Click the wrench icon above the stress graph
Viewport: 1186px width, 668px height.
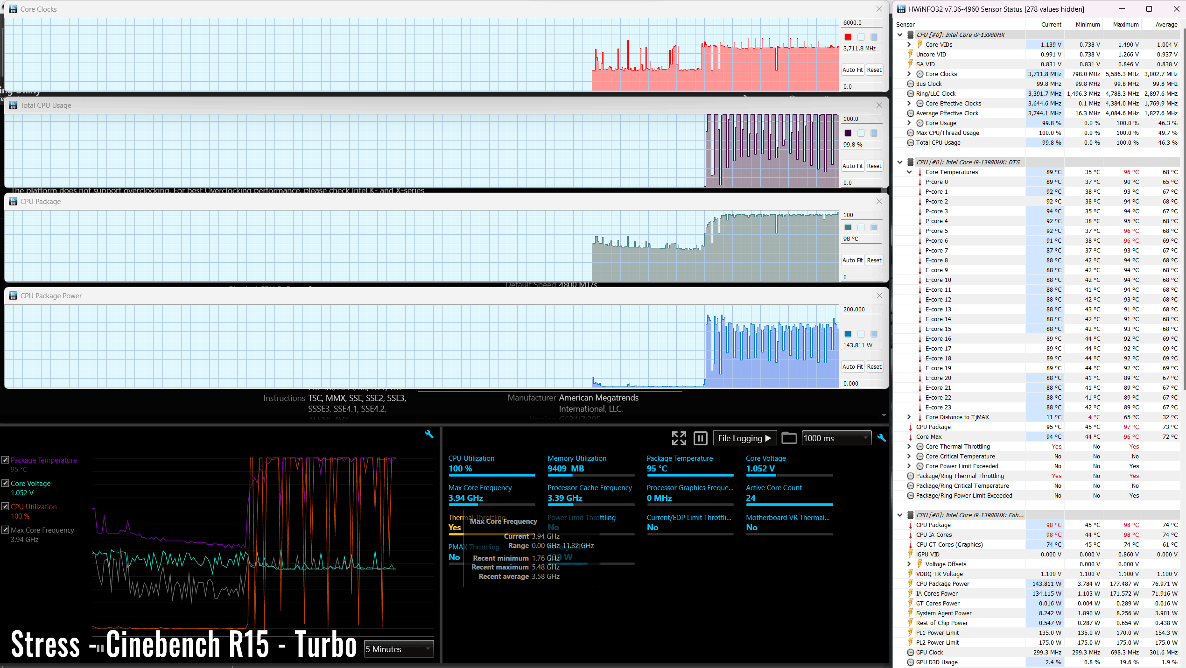pos(429,434)
